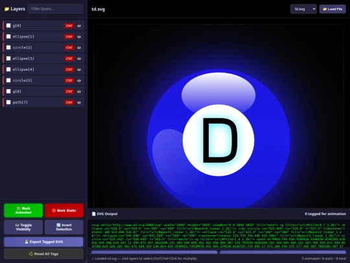Viewport: 350px width, 263px height.
Task: Tick the ellipse[4] layer checkbox
Action: [8, 69]
